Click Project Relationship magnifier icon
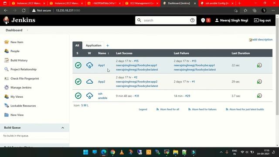Screen dimensions: 279x157 [x=7, y=69]
